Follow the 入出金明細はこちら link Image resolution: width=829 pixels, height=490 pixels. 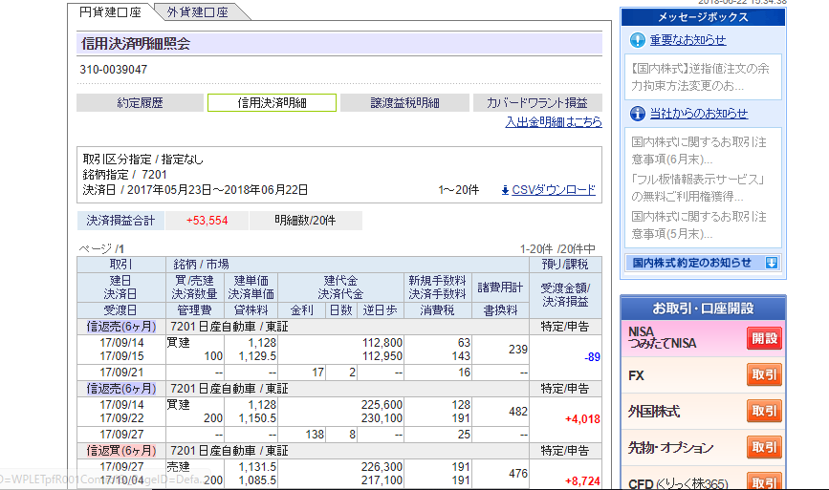pyautogui.click(x=554, y=122)
